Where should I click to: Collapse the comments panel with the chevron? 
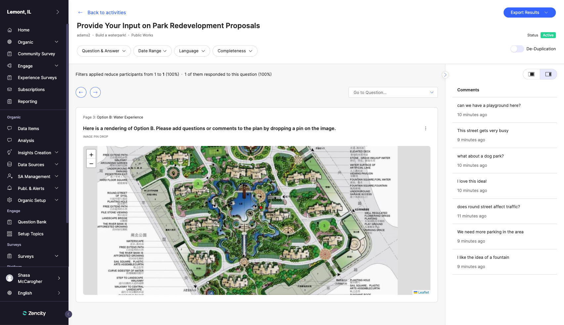pyautogui.click(x=445, y=75)
